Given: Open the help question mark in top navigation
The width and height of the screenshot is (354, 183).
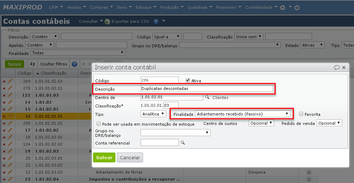Looking at the screenshot, I should tap(297, 8).
